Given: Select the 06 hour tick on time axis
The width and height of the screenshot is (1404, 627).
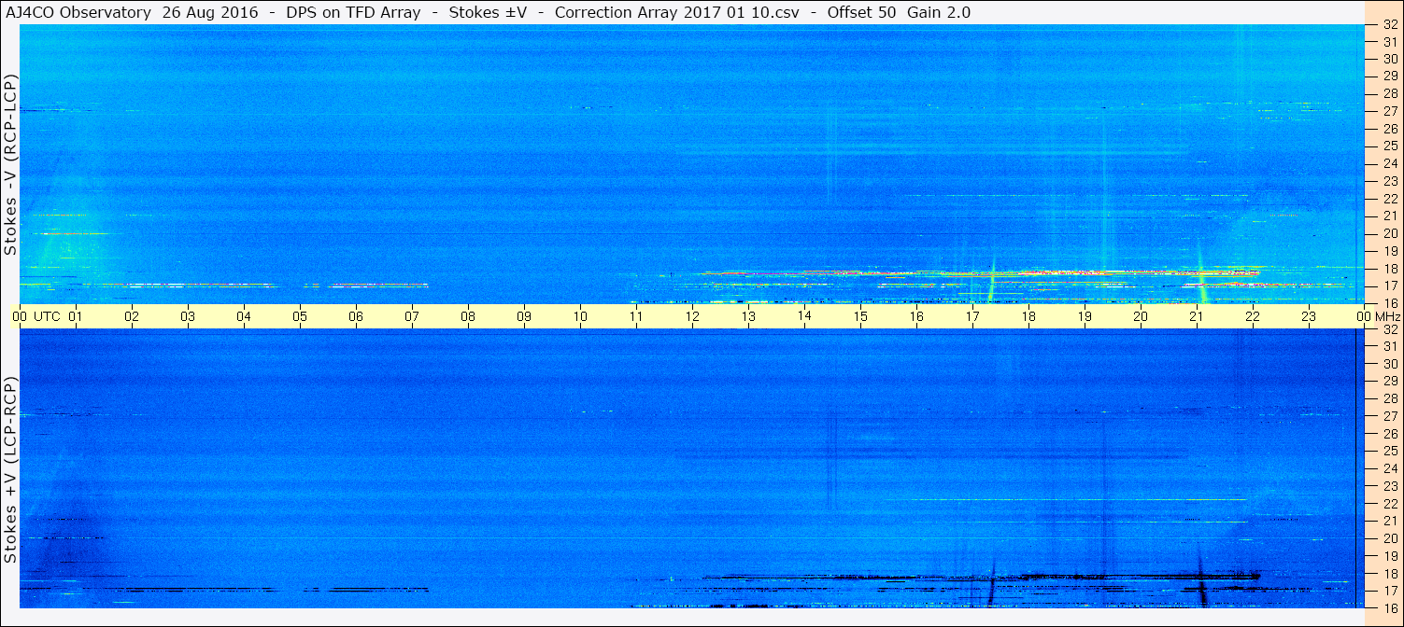Looking at the screenshot, I should point(356,317).
